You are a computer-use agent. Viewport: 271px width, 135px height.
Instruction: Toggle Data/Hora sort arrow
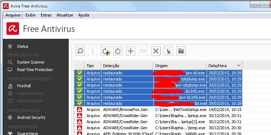[239, 66]
